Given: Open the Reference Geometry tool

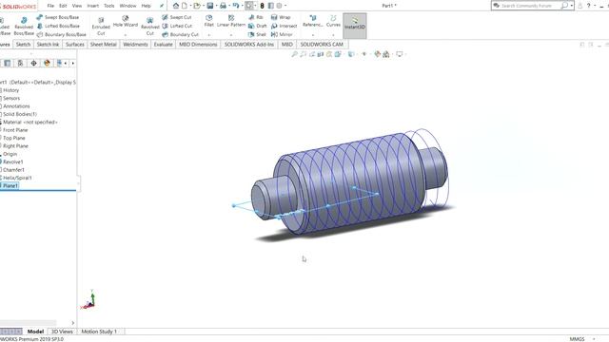Looking at the screenshot, I should (x=313, y=21).
